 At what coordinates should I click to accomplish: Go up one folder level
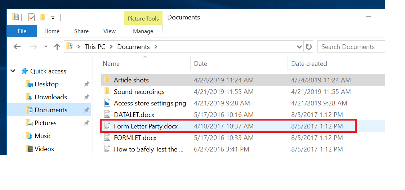[x=57, y=47]
